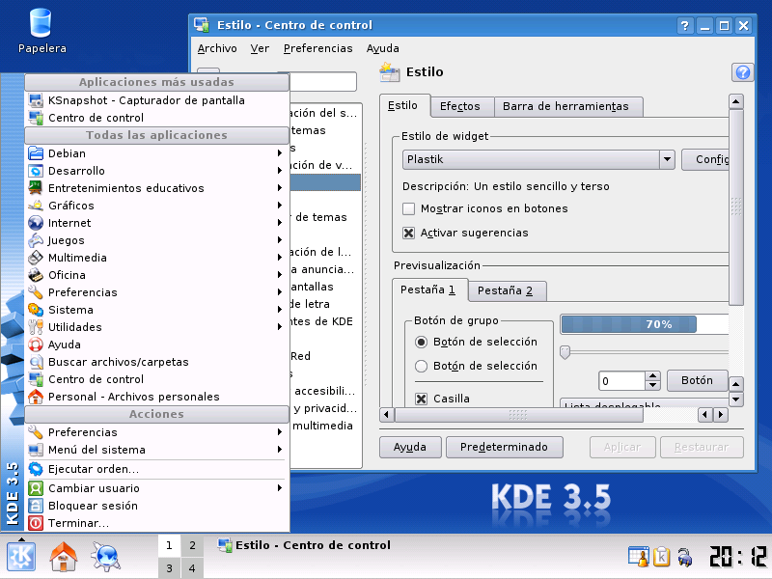This screenshot has width=772, height=579.
Task: Click the Klipper clipboard tray icon
Action: (662, 556)
